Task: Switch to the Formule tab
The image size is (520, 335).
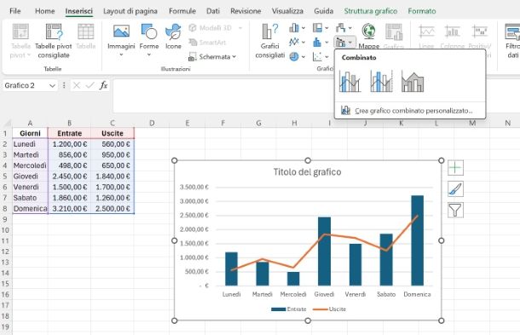Action: (182, 11)
